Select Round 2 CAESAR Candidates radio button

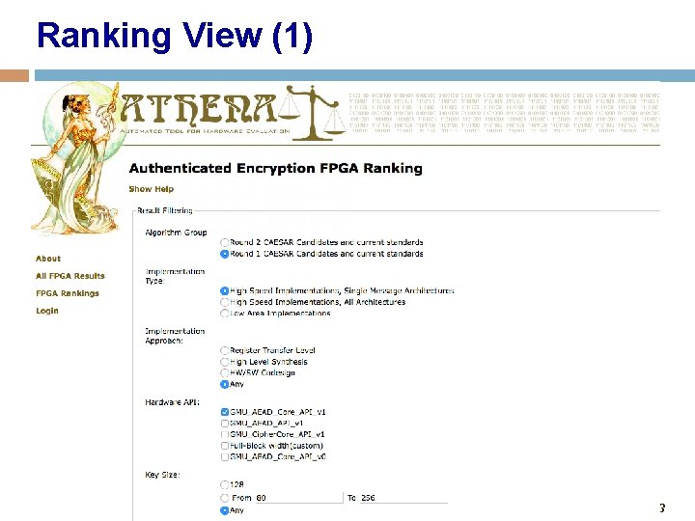tap(225, 242)
